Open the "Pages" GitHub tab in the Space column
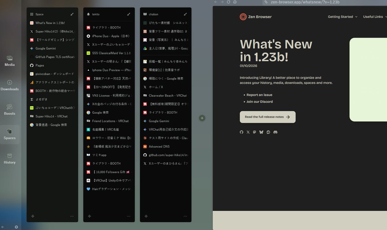 point(52,65)
